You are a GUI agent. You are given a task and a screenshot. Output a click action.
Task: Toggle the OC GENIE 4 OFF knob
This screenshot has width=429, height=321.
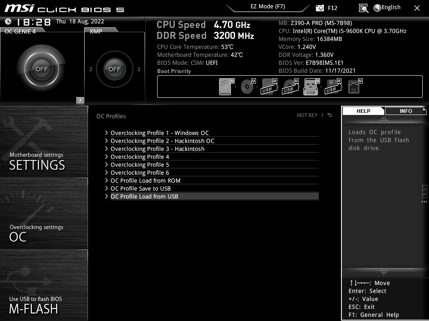[x=41, y=69]
